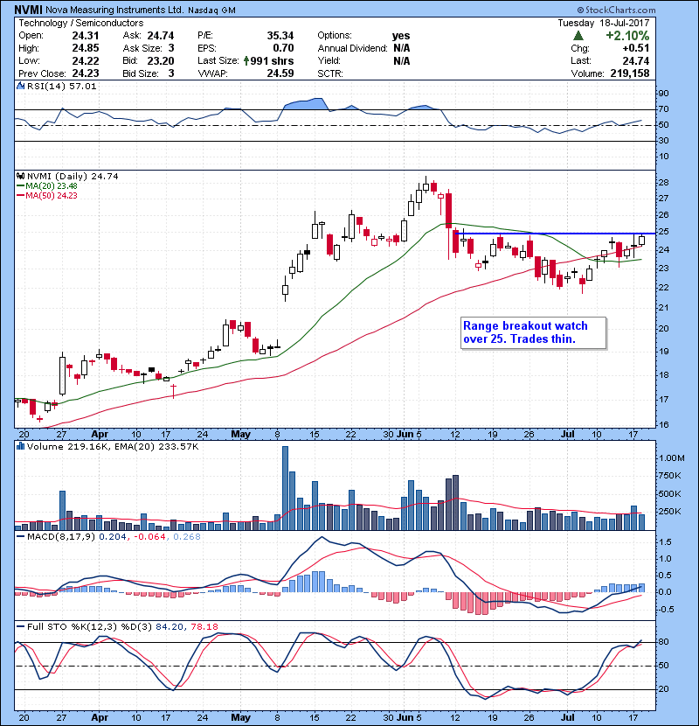
Task: Click the P/E value 35.34
Action: [280, 36]
